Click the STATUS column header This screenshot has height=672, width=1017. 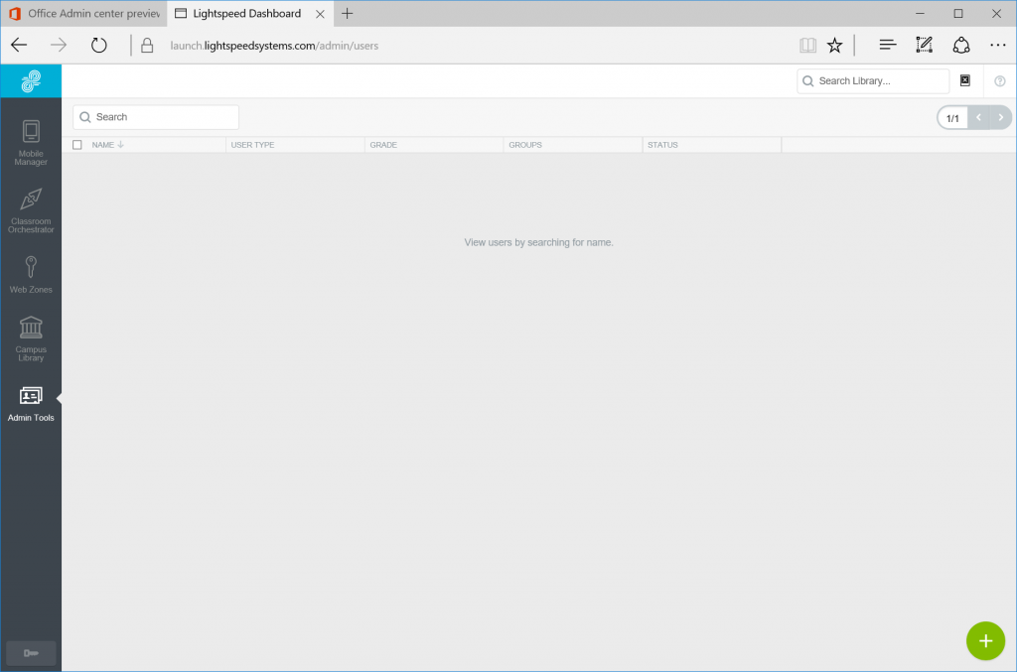pyautogui.click(x=662, y=145)
